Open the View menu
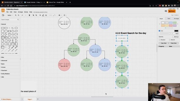 point(15,12)
